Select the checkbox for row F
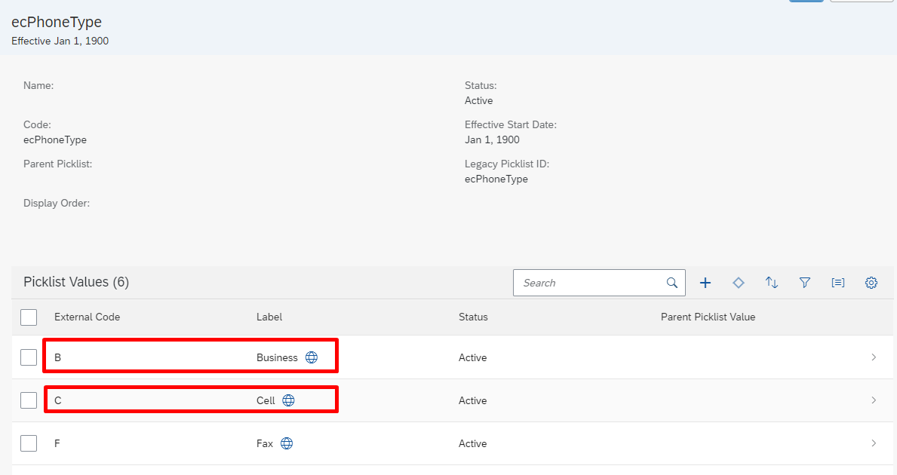This screenshot has height=475, width=897. (29, 443)
